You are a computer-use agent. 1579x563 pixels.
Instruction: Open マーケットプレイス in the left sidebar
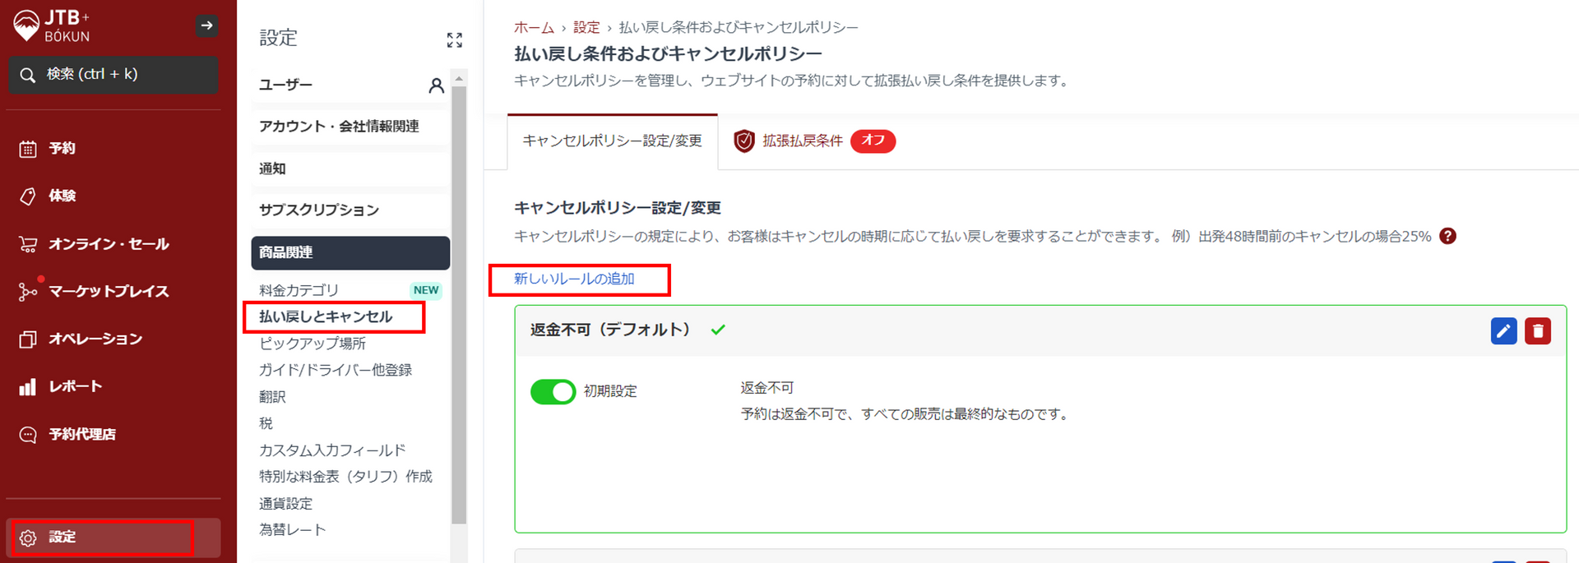coord(109,292)
